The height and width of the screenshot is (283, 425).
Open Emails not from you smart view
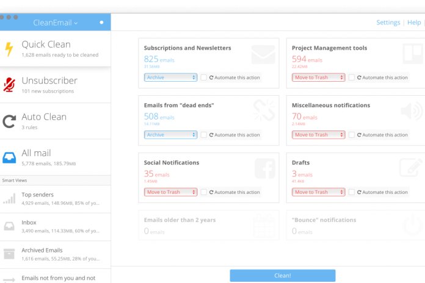[x=56, y=276]
